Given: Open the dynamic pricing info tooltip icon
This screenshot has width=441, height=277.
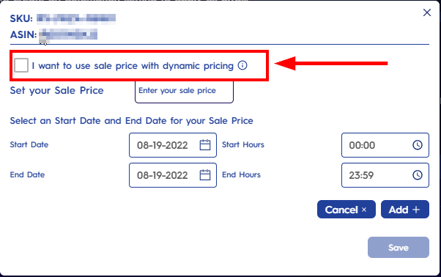Looking at the screenshot, I should (242, 65).
